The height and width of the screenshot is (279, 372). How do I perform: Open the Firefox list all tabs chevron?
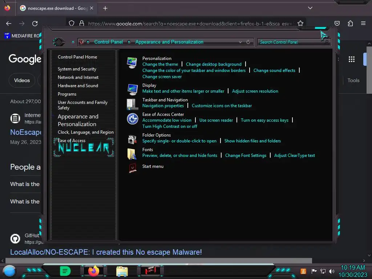[310, 8]
